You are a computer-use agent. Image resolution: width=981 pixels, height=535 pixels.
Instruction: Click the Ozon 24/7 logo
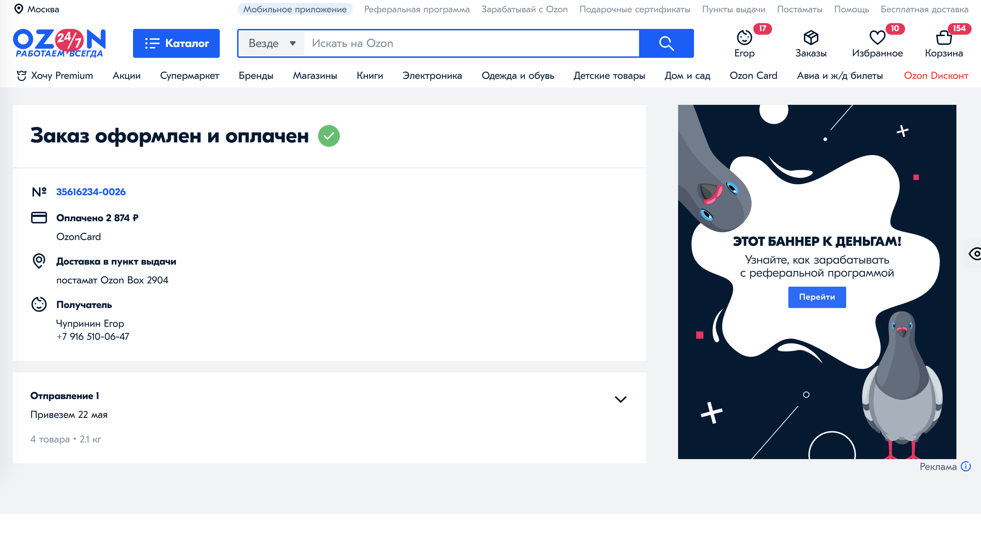[59, 43]
